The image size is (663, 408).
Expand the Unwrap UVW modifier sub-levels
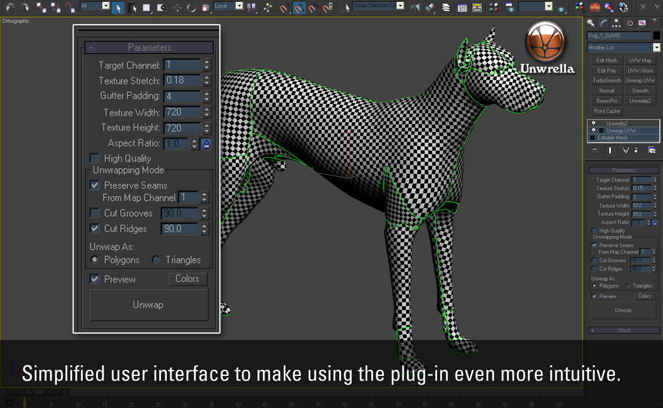pyautogui.click(x=601, y=130)
